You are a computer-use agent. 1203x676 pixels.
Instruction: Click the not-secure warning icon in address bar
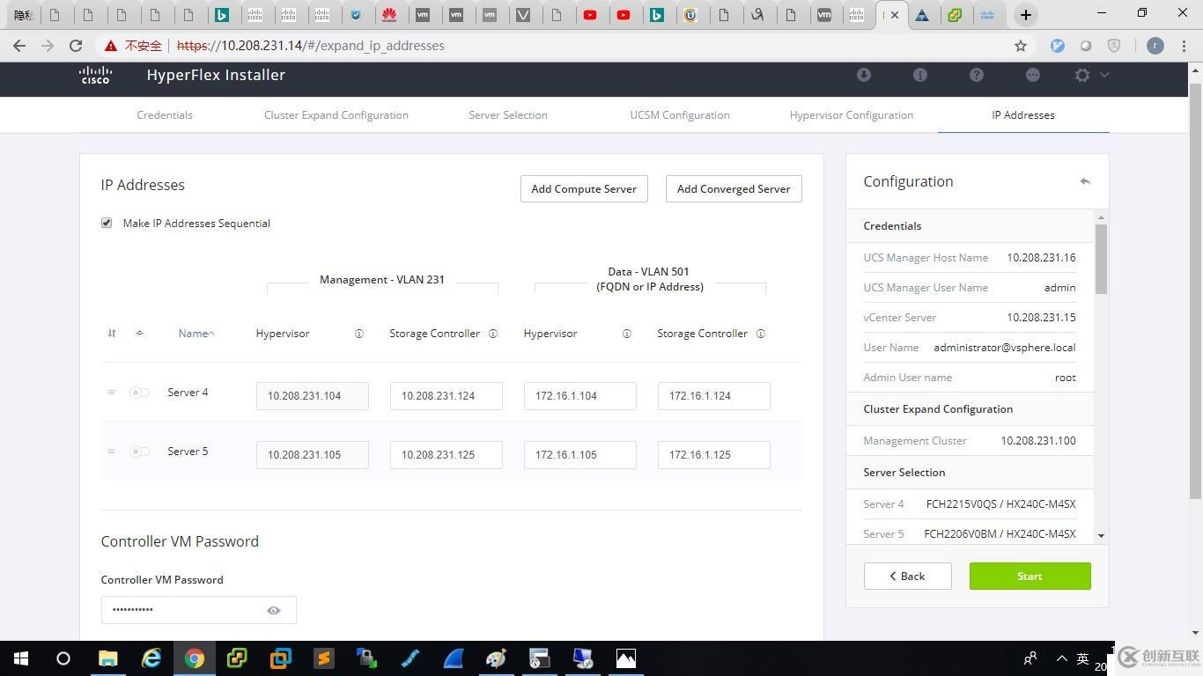coord(110,46)
